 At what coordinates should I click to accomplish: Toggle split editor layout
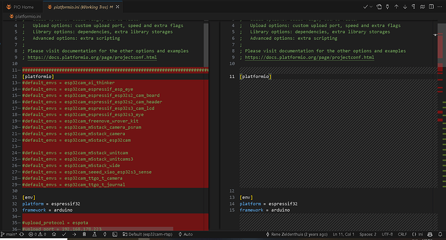coord(431,7)
